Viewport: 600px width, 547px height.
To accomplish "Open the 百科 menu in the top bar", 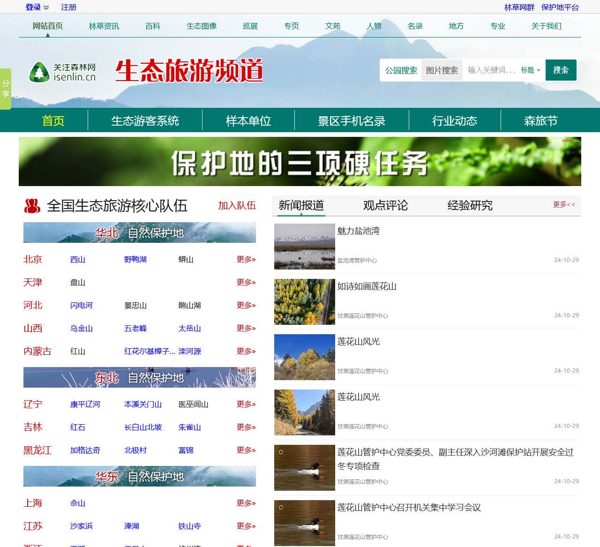I will tap(153, 27).
